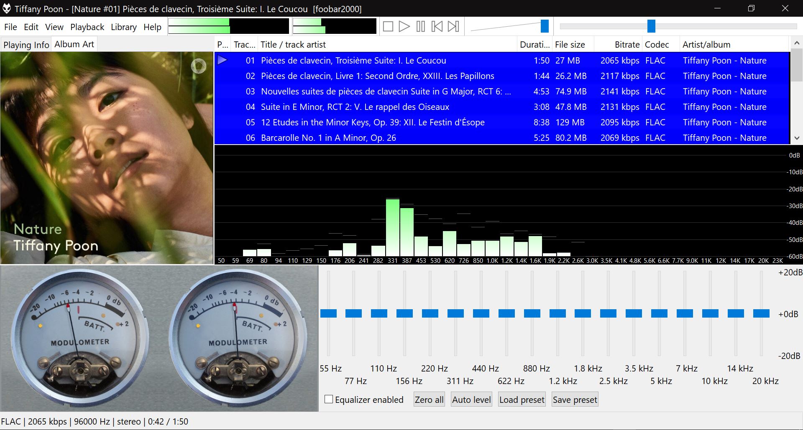Skip to the previous track
This screenshot has height=430, width=803.
coord(437,27)
